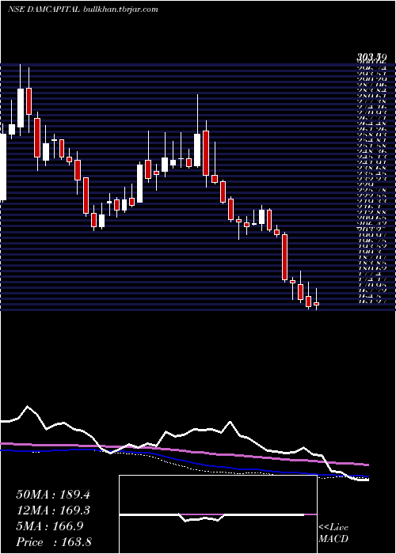Select the 5MA : 166.9 value
This screenshot has width=396, height=554.
50,526
